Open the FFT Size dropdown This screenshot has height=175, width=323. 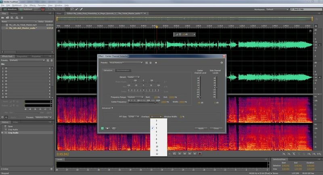(x=133, y=117)
